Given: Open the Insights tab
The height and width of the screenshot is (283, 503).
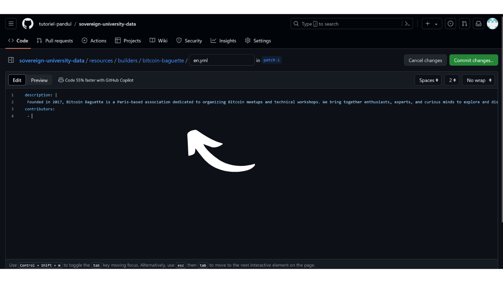Looking at the screenshot, I should [x=223, y=40].
